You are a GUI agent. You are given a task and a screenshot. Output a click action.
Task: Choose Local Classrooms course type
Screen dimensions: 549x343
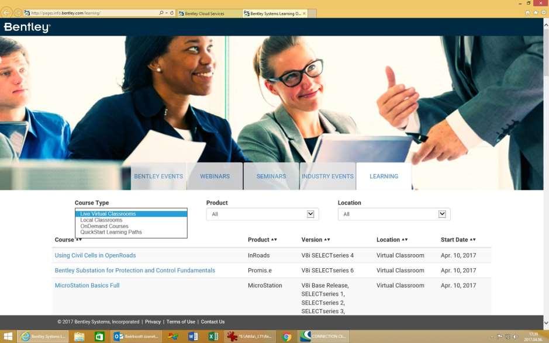tap(132, 220)
